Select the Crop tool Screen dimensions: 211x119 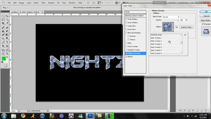click(3, 23)
